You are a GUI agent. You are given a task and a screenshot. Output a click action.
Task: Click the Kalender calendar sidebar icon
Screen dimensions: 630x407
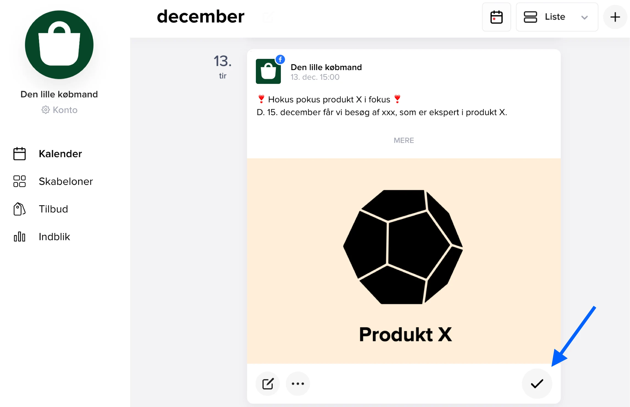point(20,154)
